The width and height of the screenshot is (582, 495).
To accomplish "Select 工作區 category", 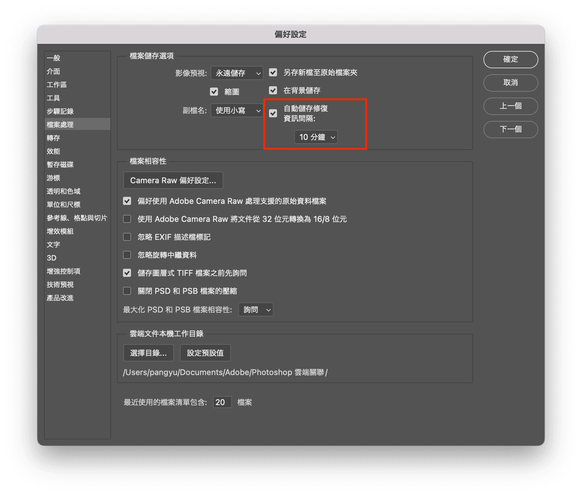I will (77, 85).
